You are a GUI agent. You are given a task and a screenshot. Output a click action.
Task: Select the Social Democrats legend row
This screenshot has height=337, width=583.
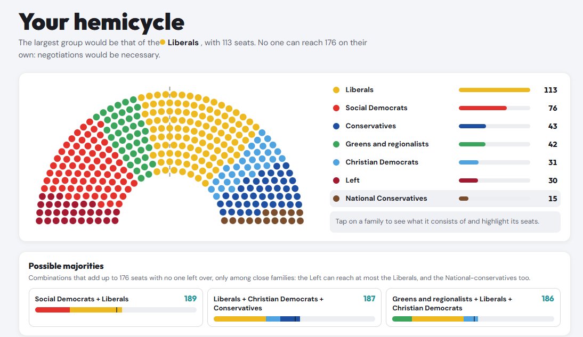[445, 108]
